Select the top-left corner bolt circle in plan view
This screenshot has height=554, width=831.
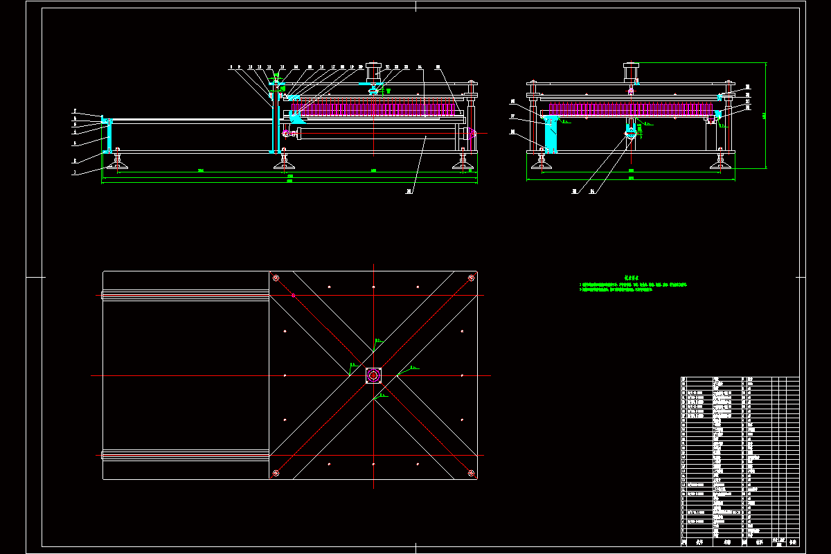click(276, 278)
